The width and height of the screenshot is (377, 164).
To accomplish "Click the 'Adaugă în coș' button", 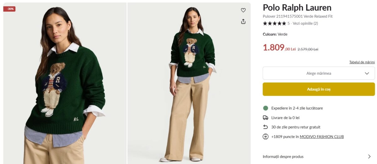I will coord(319,89).
